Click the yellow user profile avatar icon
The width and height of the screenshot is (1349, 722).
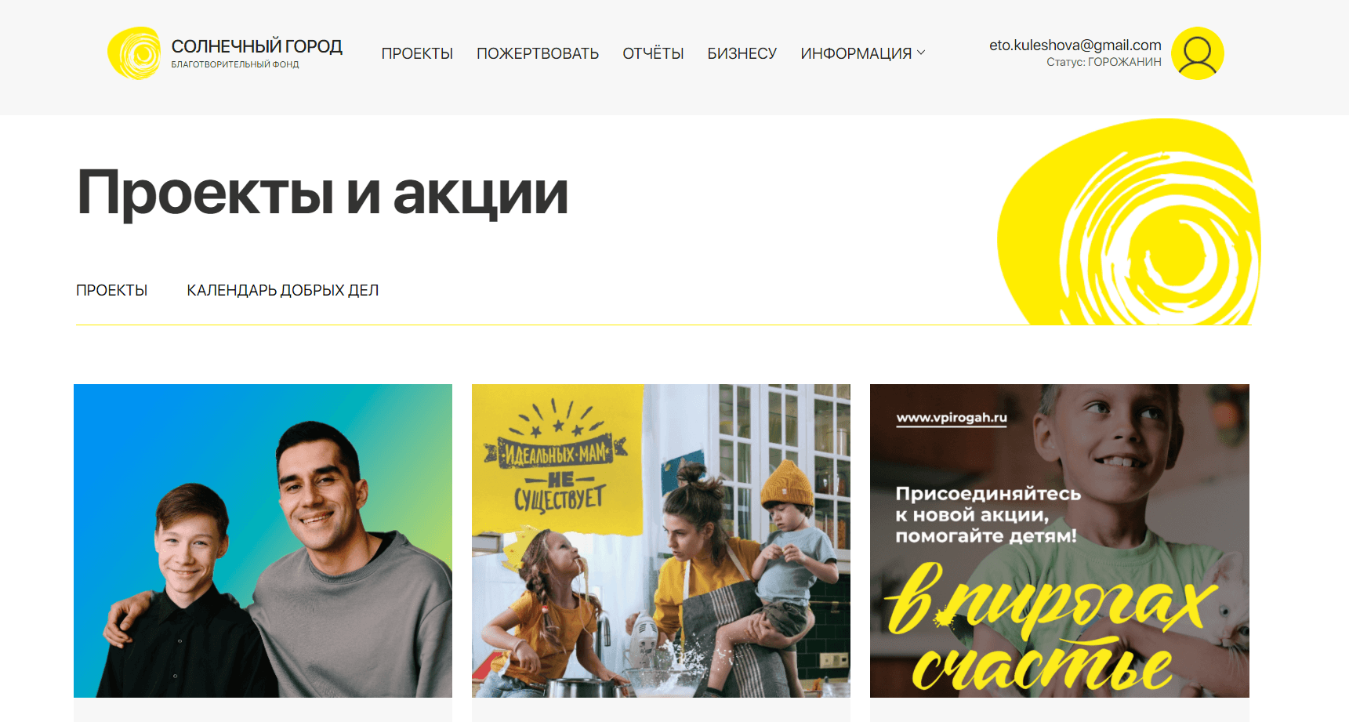(1197, 53)
